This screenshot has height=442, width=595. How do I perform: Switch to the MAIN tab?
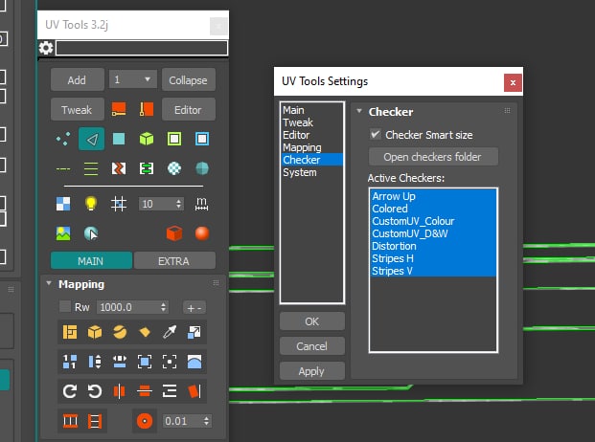(x=91, y=261)
